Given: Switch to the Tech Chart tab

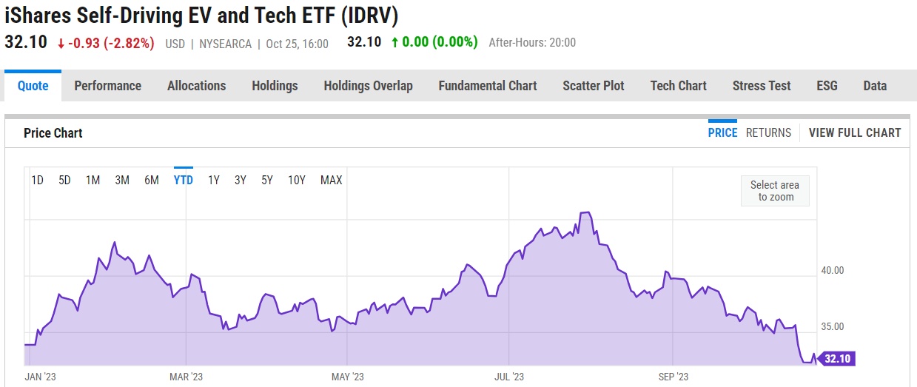Looking at the screenshot, I should pyautogui.click(x=678, y=86).
